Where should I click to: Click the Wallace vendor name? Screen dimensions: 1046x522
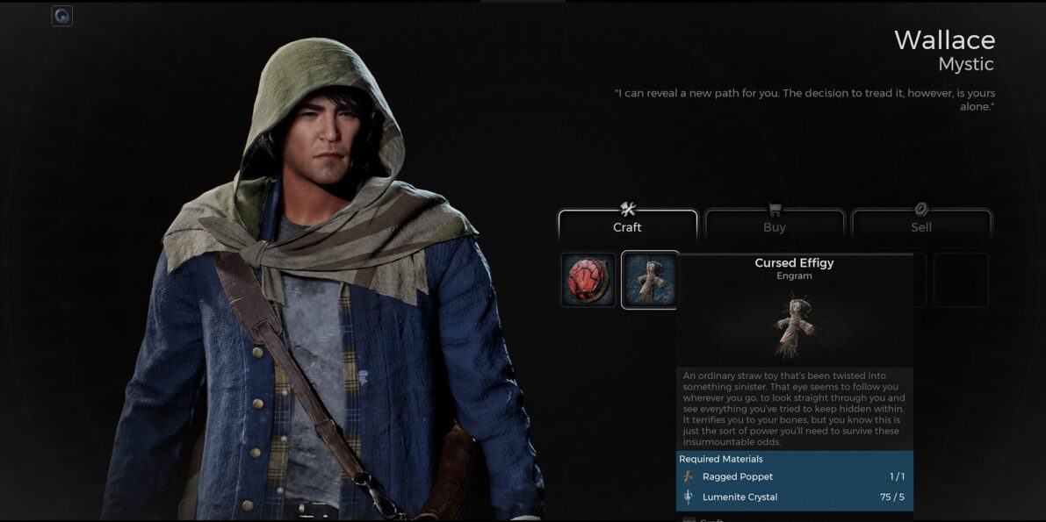[945, 40]
